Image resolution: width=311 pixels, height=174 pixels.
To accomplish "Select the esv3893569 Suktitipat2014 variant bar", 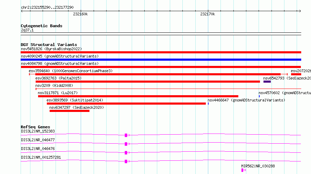I will [126, 104].
